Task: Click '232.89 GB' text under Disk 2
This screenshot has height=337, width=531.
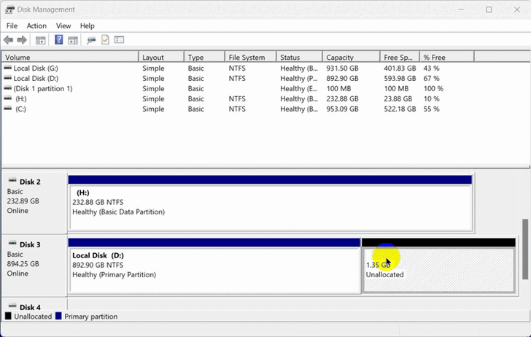Action: coord(23,201)
